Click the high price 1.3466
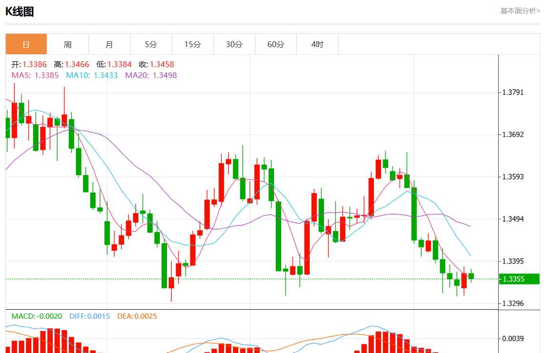This screenshot has height=353, width=551. click(x=77, y=64)
